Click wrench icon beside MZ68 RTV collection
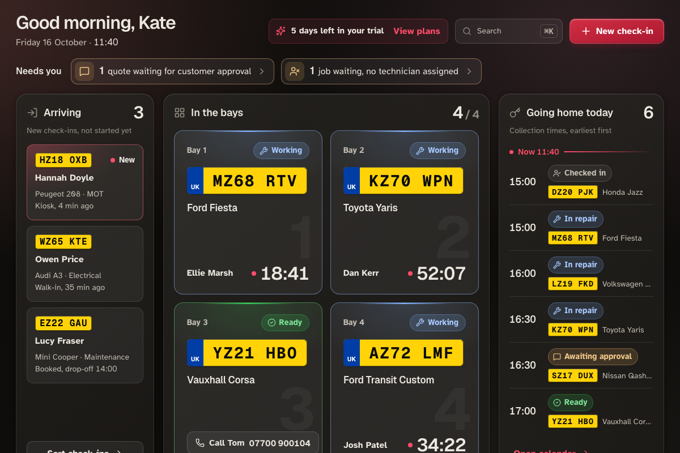680x453 pixels. [x=557, y=219]
